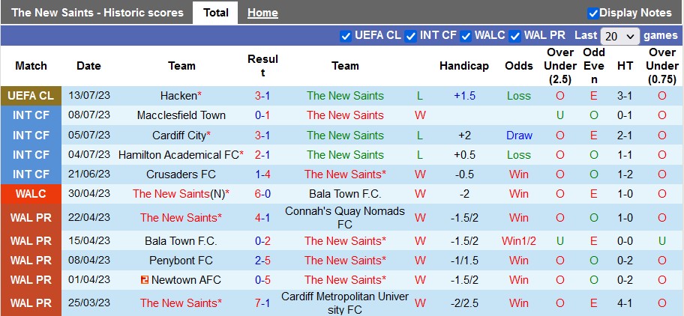Disable the INT CF competition checkbox

point(410,36)
